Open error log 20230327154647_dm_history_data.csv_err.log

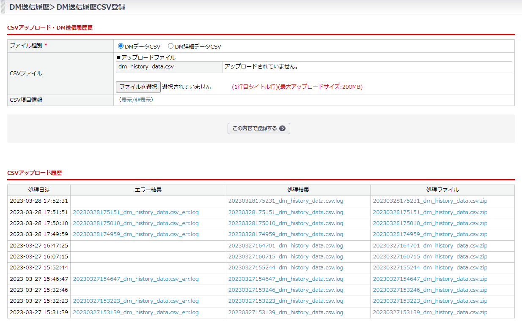pos(136,279)
